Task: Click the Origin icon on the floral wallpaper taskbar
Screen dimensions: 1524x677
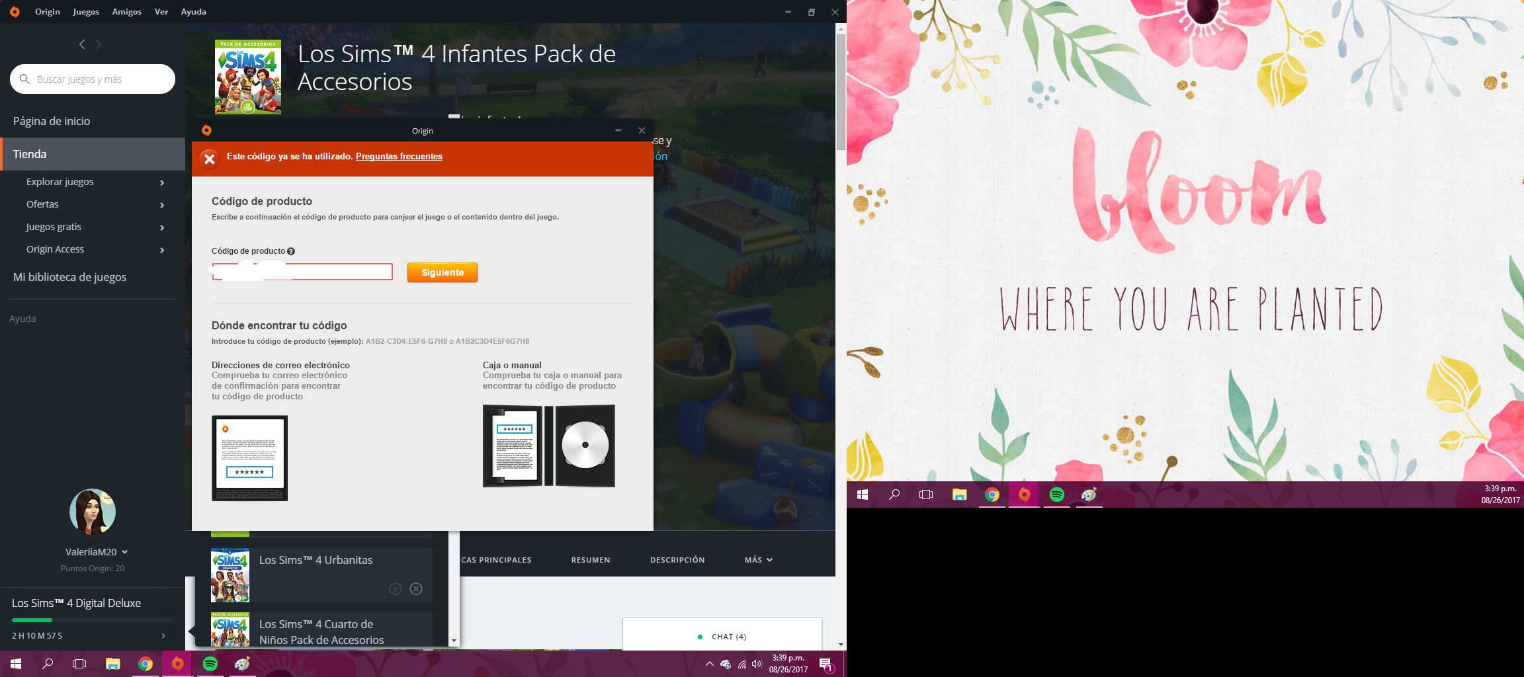Action: tap(1025, 495)
